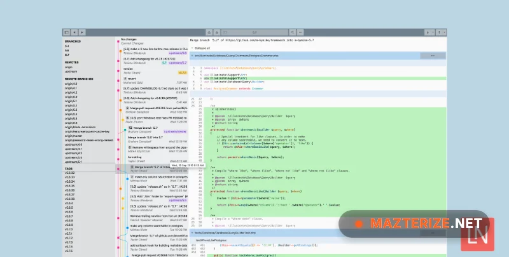Click the stash icon left of branch field

(x=209, y=32)
